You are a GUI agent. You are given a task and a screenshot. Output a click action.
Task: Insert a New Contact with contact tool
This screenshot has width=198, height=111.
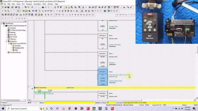click(43, 11)
